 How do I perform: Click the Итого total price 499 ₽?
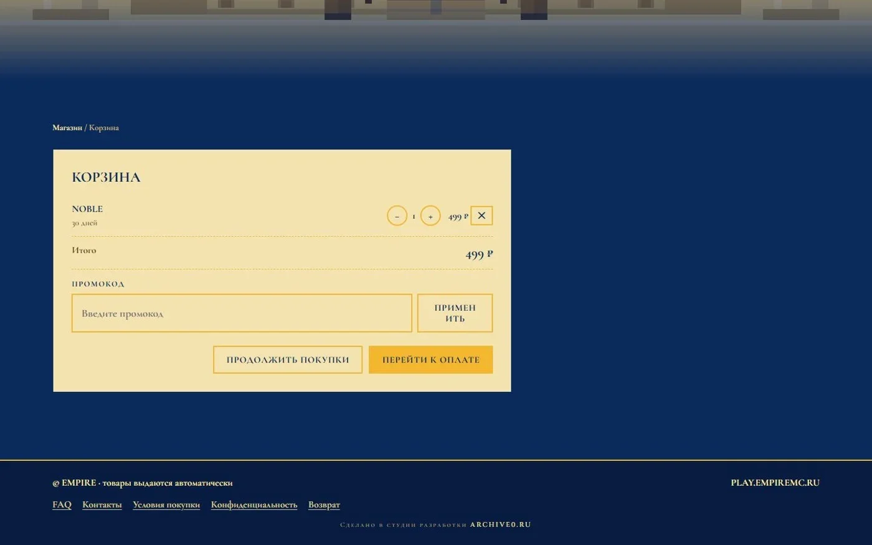coord(479,254)
